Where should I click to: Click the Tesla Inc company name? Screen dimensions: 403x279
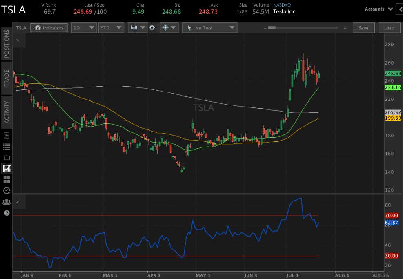pos(284,12)
